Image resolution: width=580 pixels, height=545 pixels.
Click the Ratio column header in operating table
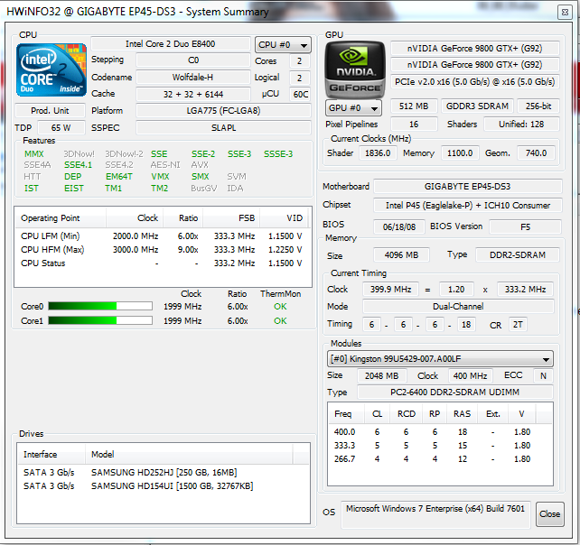pyautogui.click(x=183, y=218)
